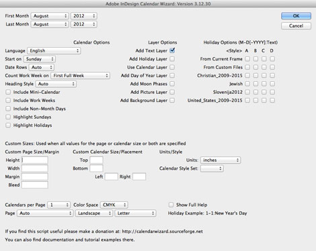The width and height of the screenshot is (316, 251).
Task: Open the Date Rows dropdown
Action: coord(42,67)
